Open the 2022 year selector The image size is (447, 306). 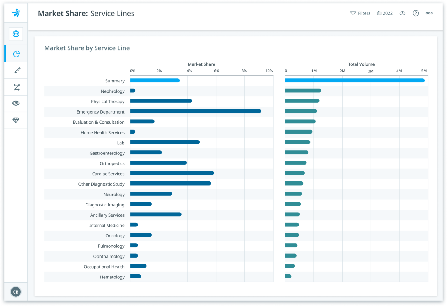(387, 13)
